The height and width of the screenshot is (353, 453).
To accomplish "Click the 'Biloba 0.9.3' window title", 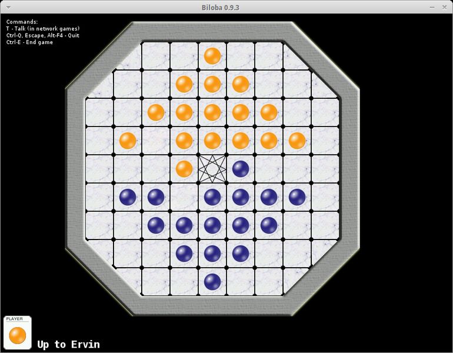I will 221,8.
